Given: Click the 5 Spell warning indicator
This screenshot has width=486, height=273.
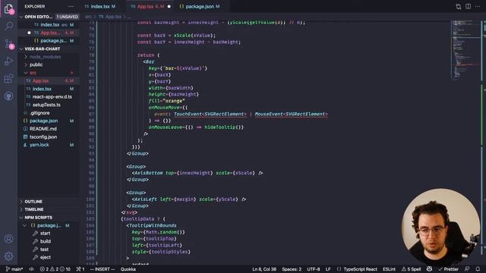Looking at the screenshot, I should 412,269.
